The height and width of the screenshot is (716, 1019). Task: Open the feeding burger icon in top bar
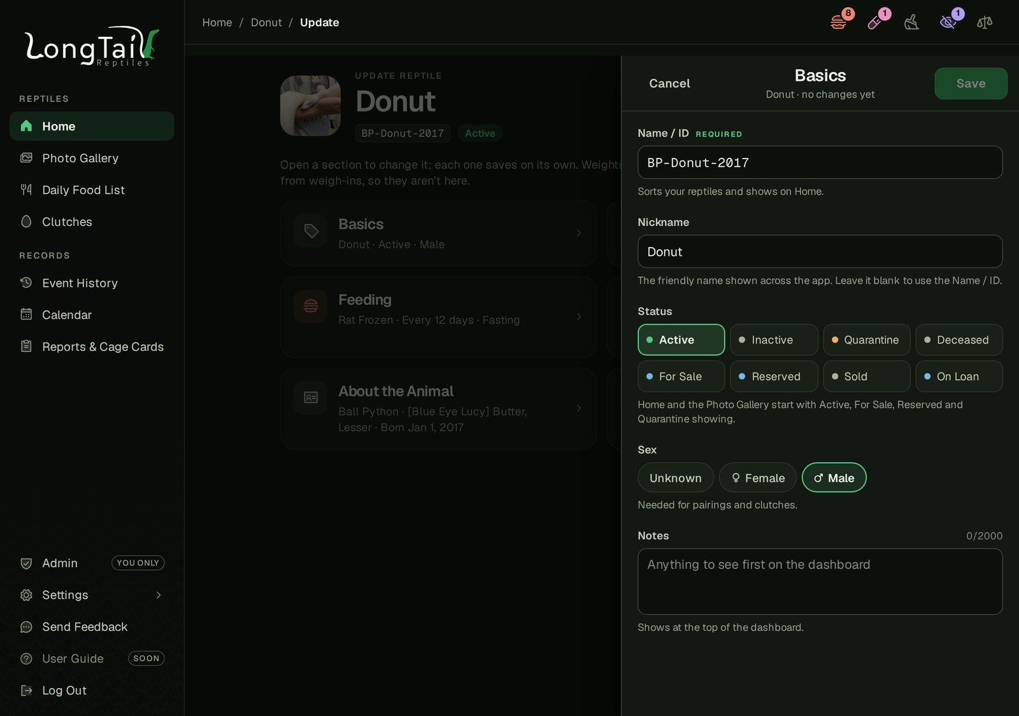click(839, 22)
